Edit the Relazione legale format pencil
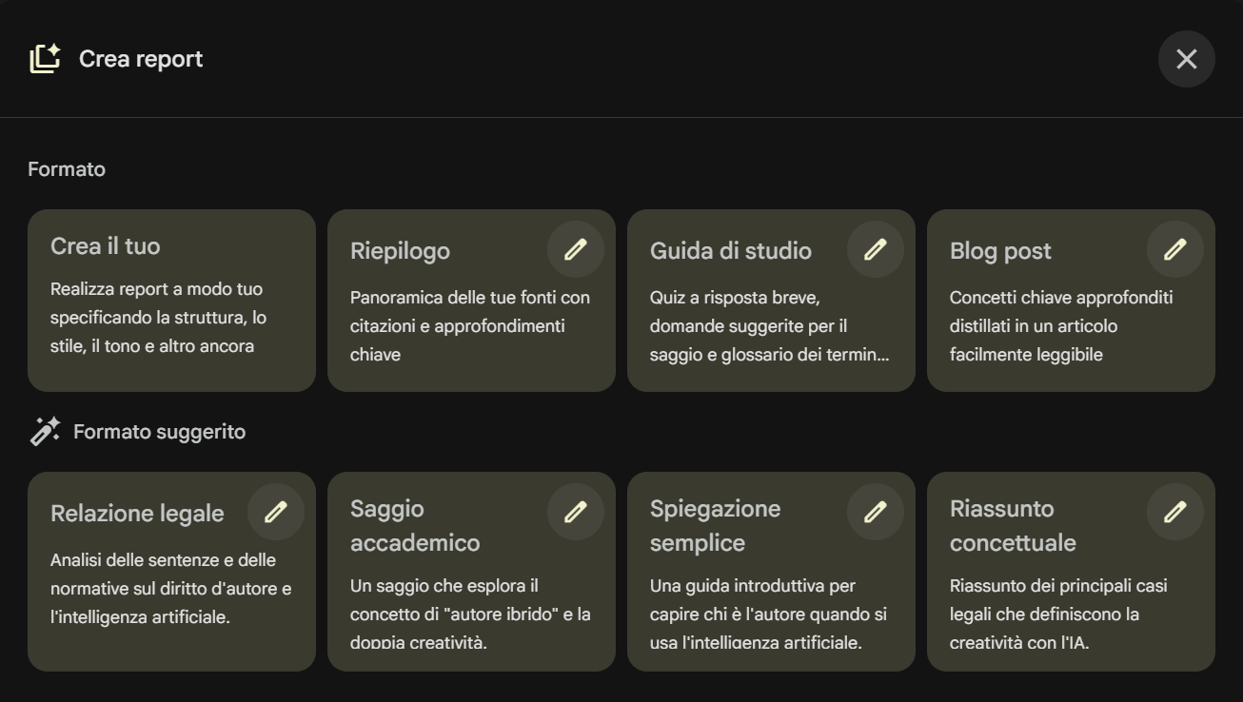This screenshot has width=1243, height=702. pos(275,513)
